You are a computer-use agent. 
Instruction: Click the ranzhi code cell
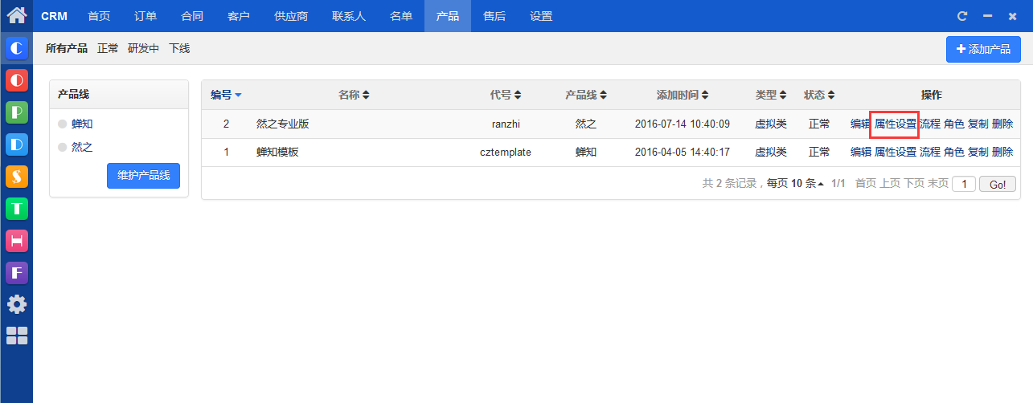tap(506, 124)
